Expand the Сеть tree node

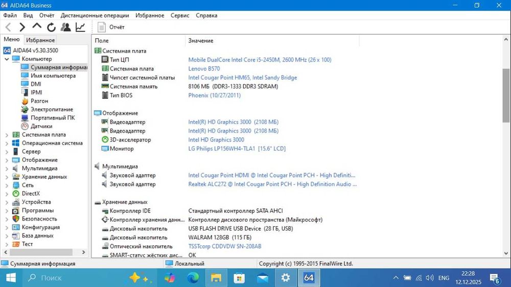coord(7,185)
